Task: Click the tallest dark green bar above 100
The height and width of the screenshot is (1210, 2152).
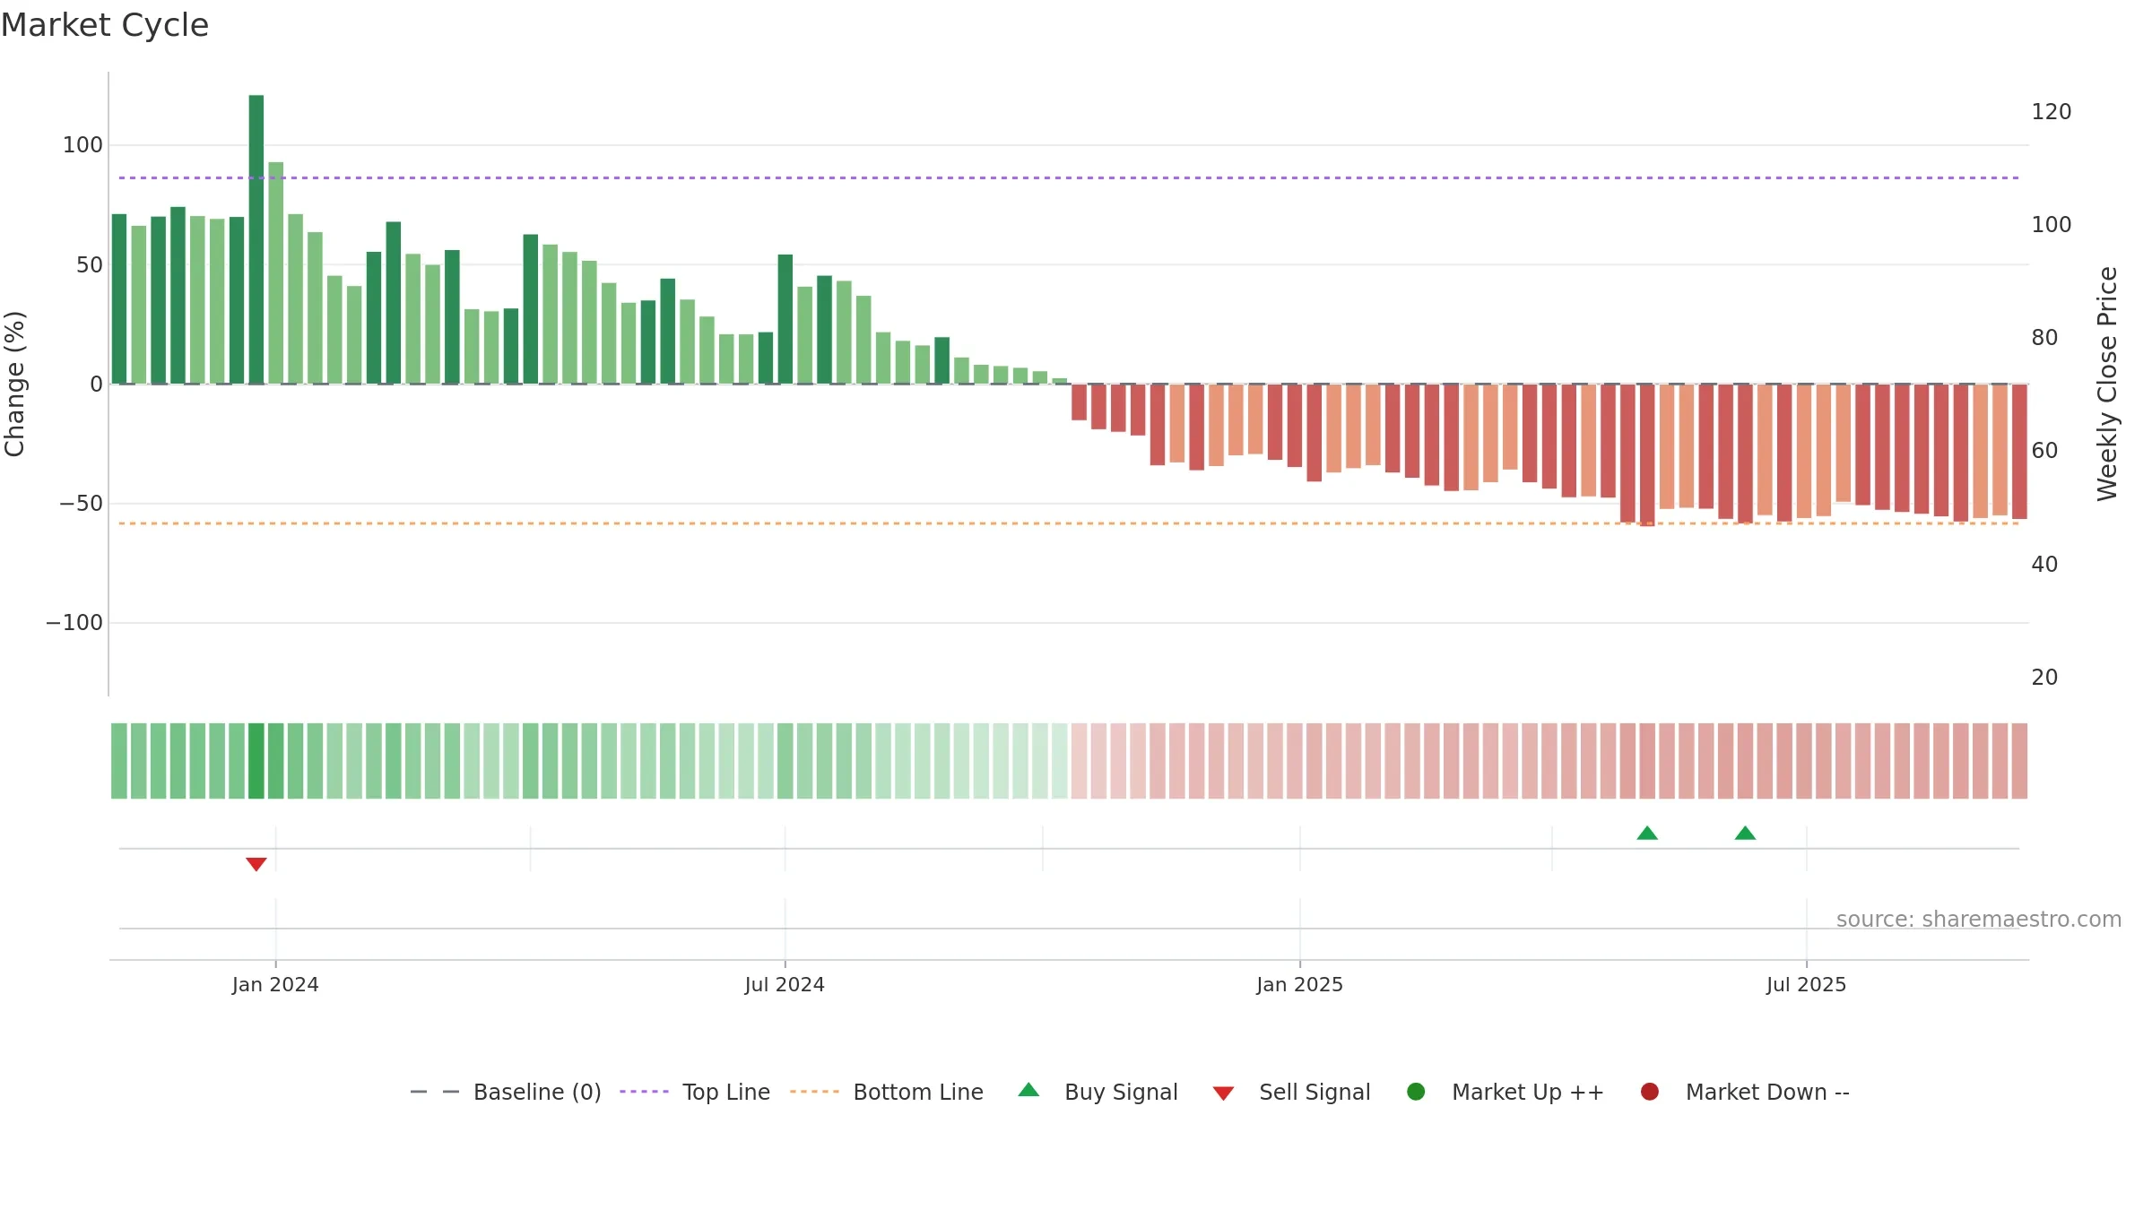Action: click(256, 239)
